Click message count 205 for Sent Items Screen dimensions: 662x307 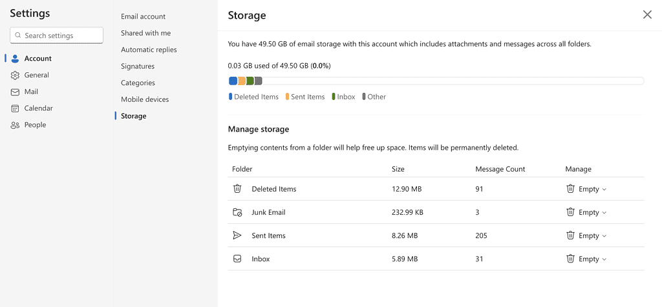[x=481, y=235]
